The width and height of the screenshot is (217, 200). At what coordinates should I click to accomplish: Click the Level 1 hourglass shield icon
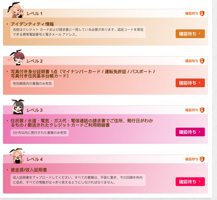pyautogui.click(x=202, y=13)
